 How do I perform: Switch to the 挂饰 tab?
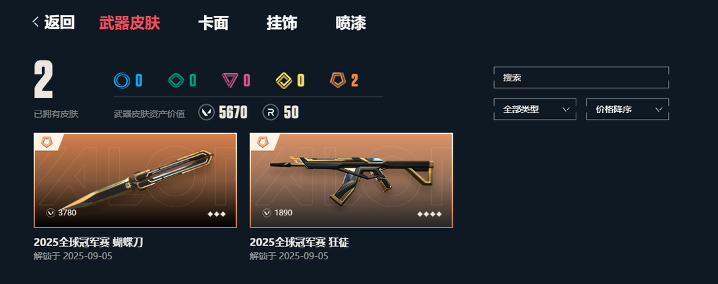click(x=282, y=23)
